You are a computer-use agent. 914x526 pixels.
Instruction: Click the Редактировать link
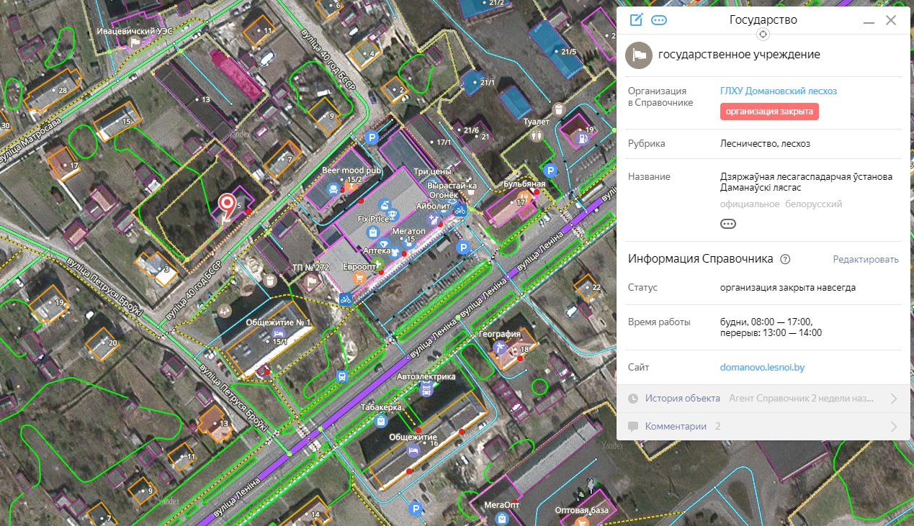click(x=866, y=260)
